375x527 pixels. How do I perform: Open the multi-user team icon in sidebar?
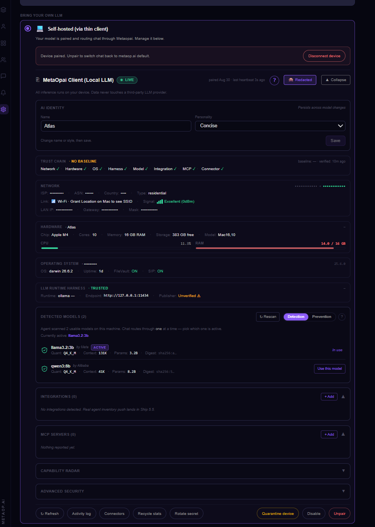[x=3, y=60]
